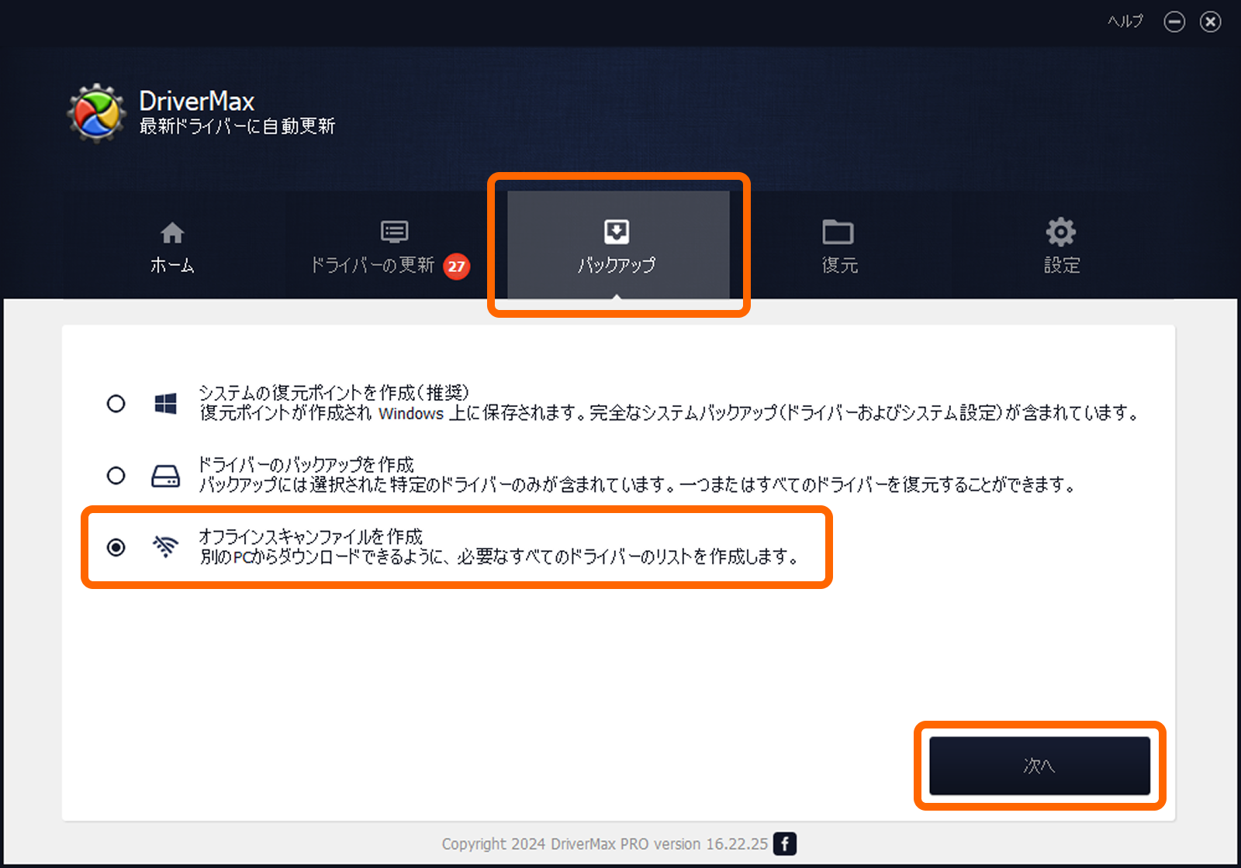Select the オフラインスキャンファイルを作成 radio button

click(x=116, y=547)
